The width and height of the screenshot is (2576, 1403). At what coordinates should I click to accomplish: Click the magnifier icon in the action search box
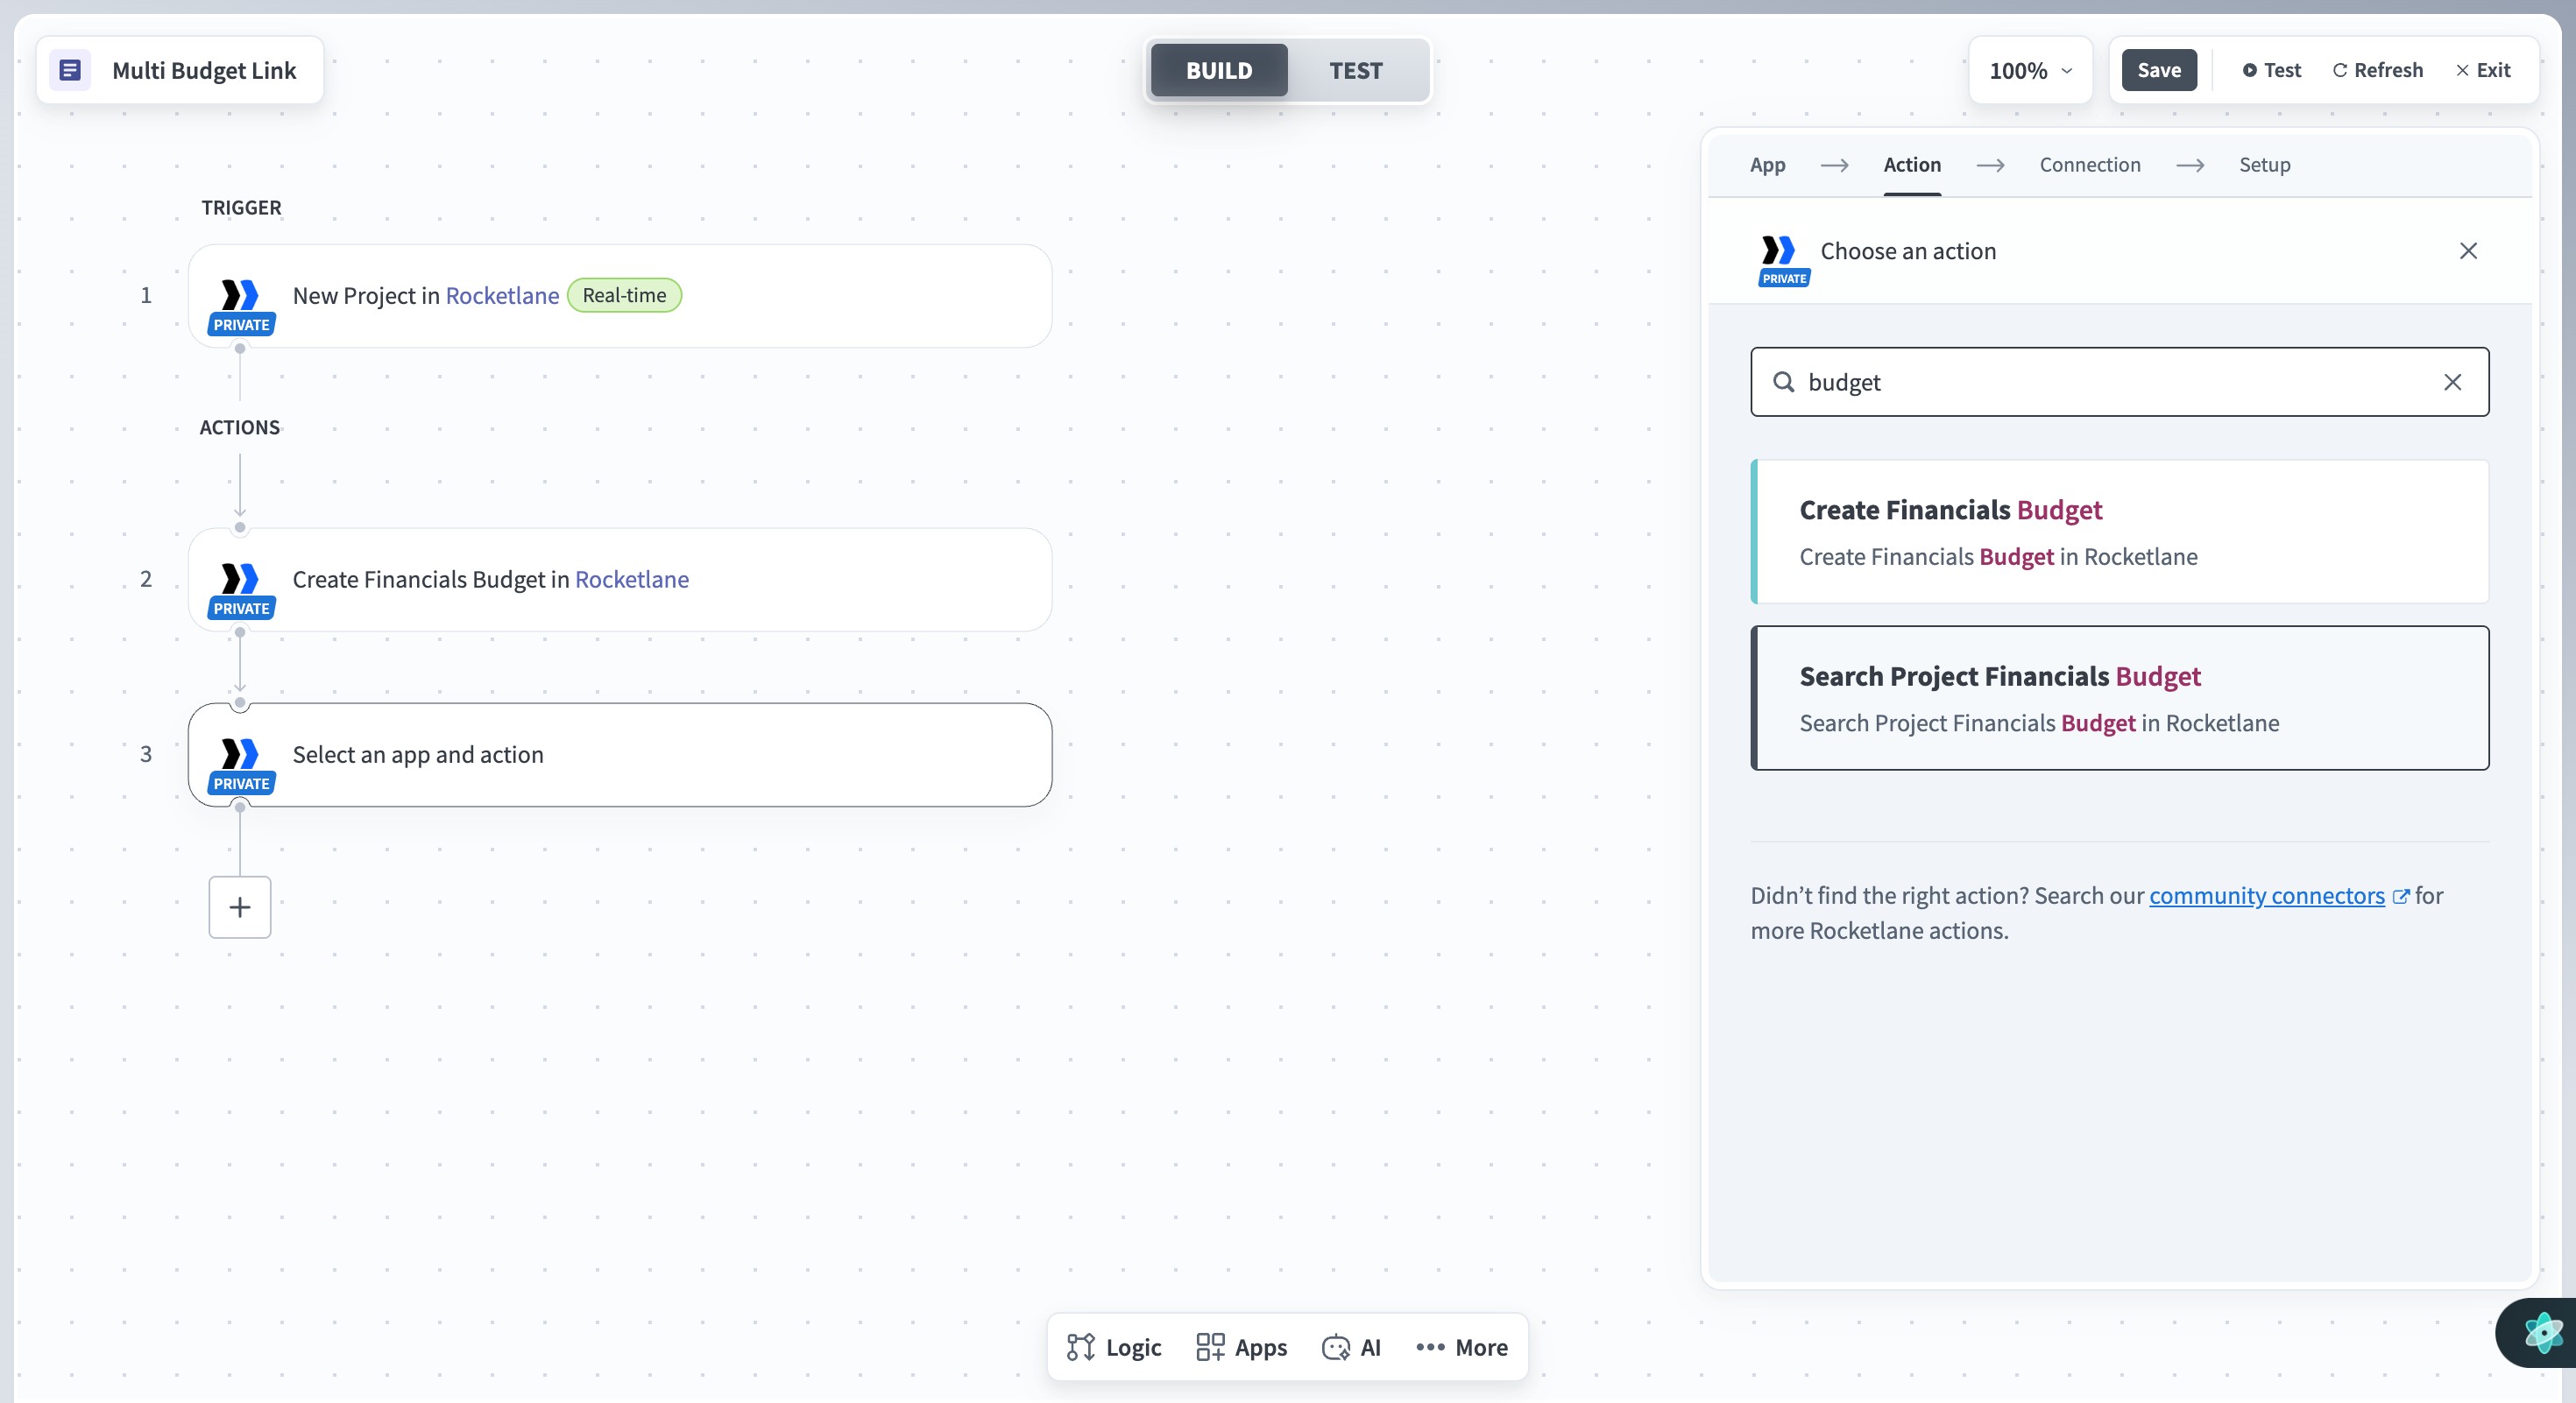pos(1783,382)
